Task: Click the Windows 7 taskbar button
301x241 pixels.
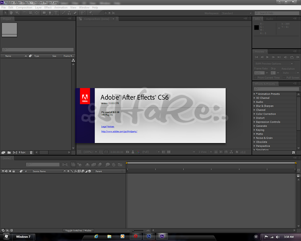Action: click(23, 236)
